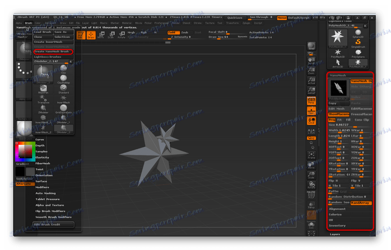This screenshot has height=250, width=391.
Task: Click the NanoMesh preview thumbnail
Action: (338, 88)
